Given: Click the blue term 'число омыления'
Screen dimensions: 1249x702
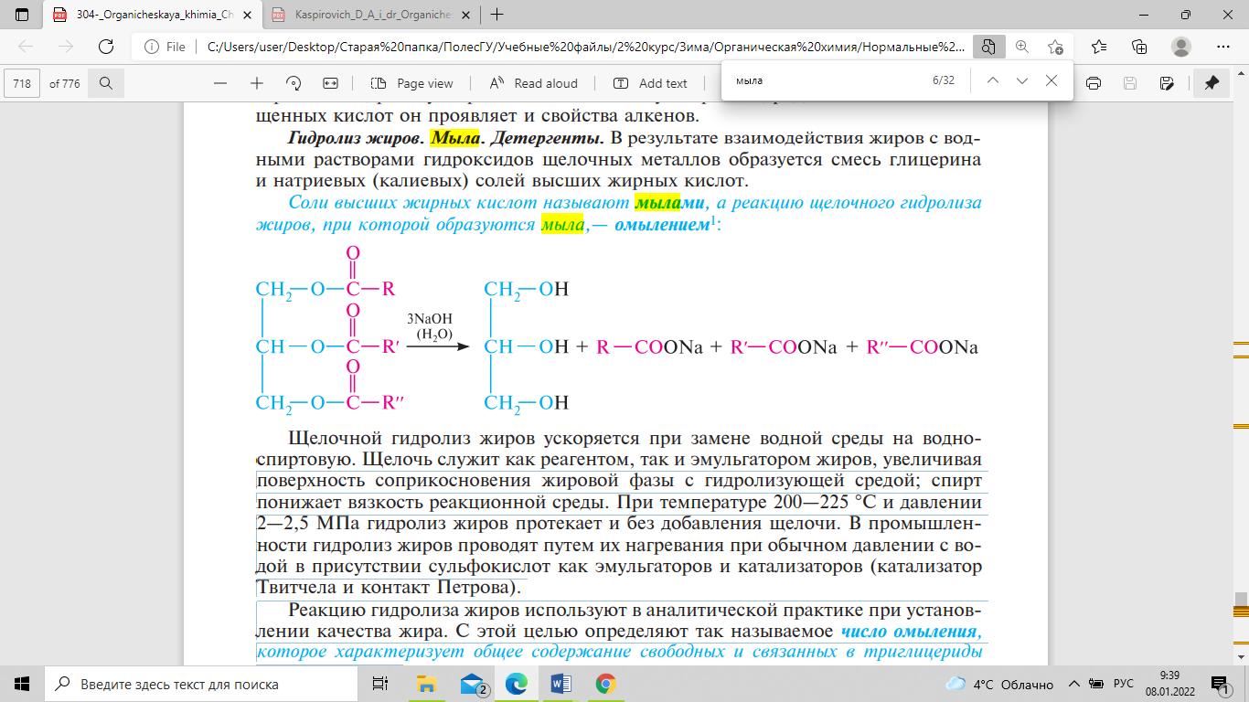Looking at the screenshot, I should pyautogui.click(x=910, y=631).
